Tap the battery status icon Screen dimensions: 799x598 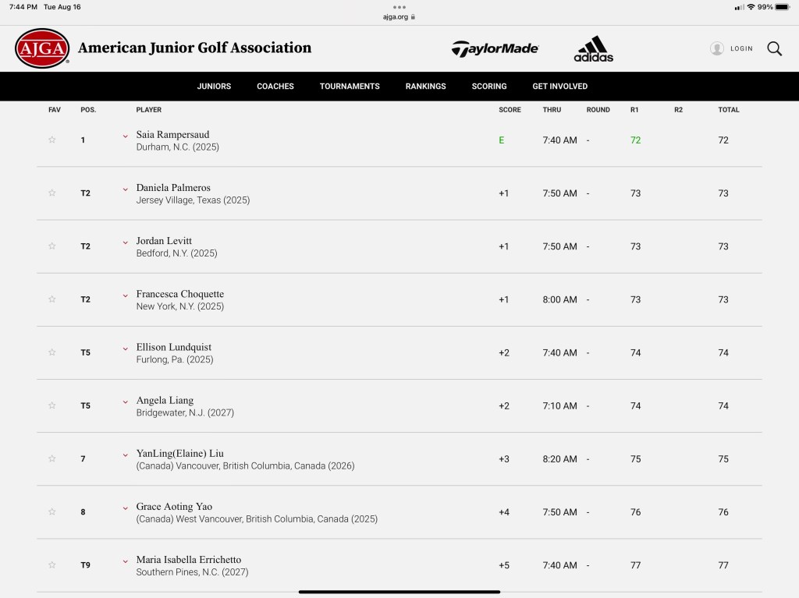pos(782,7)
